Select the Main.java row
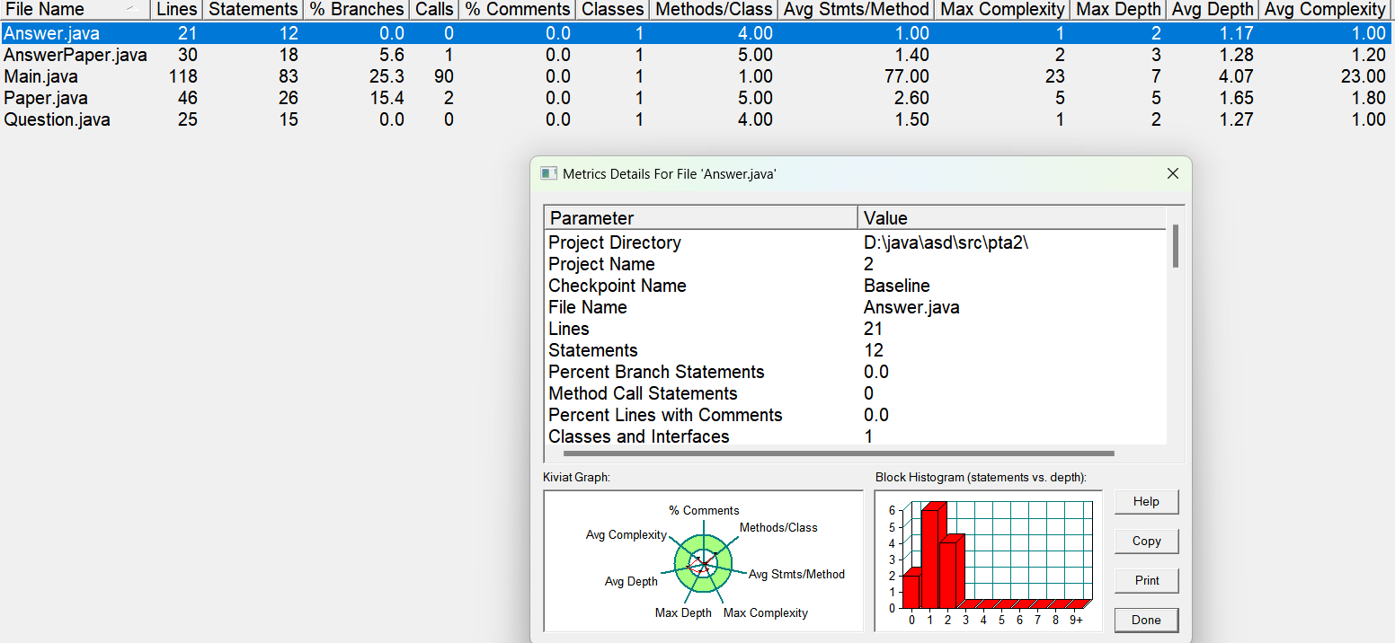Screen dimensions: 1395x643 pyautogui.click(x=41, y=76)
